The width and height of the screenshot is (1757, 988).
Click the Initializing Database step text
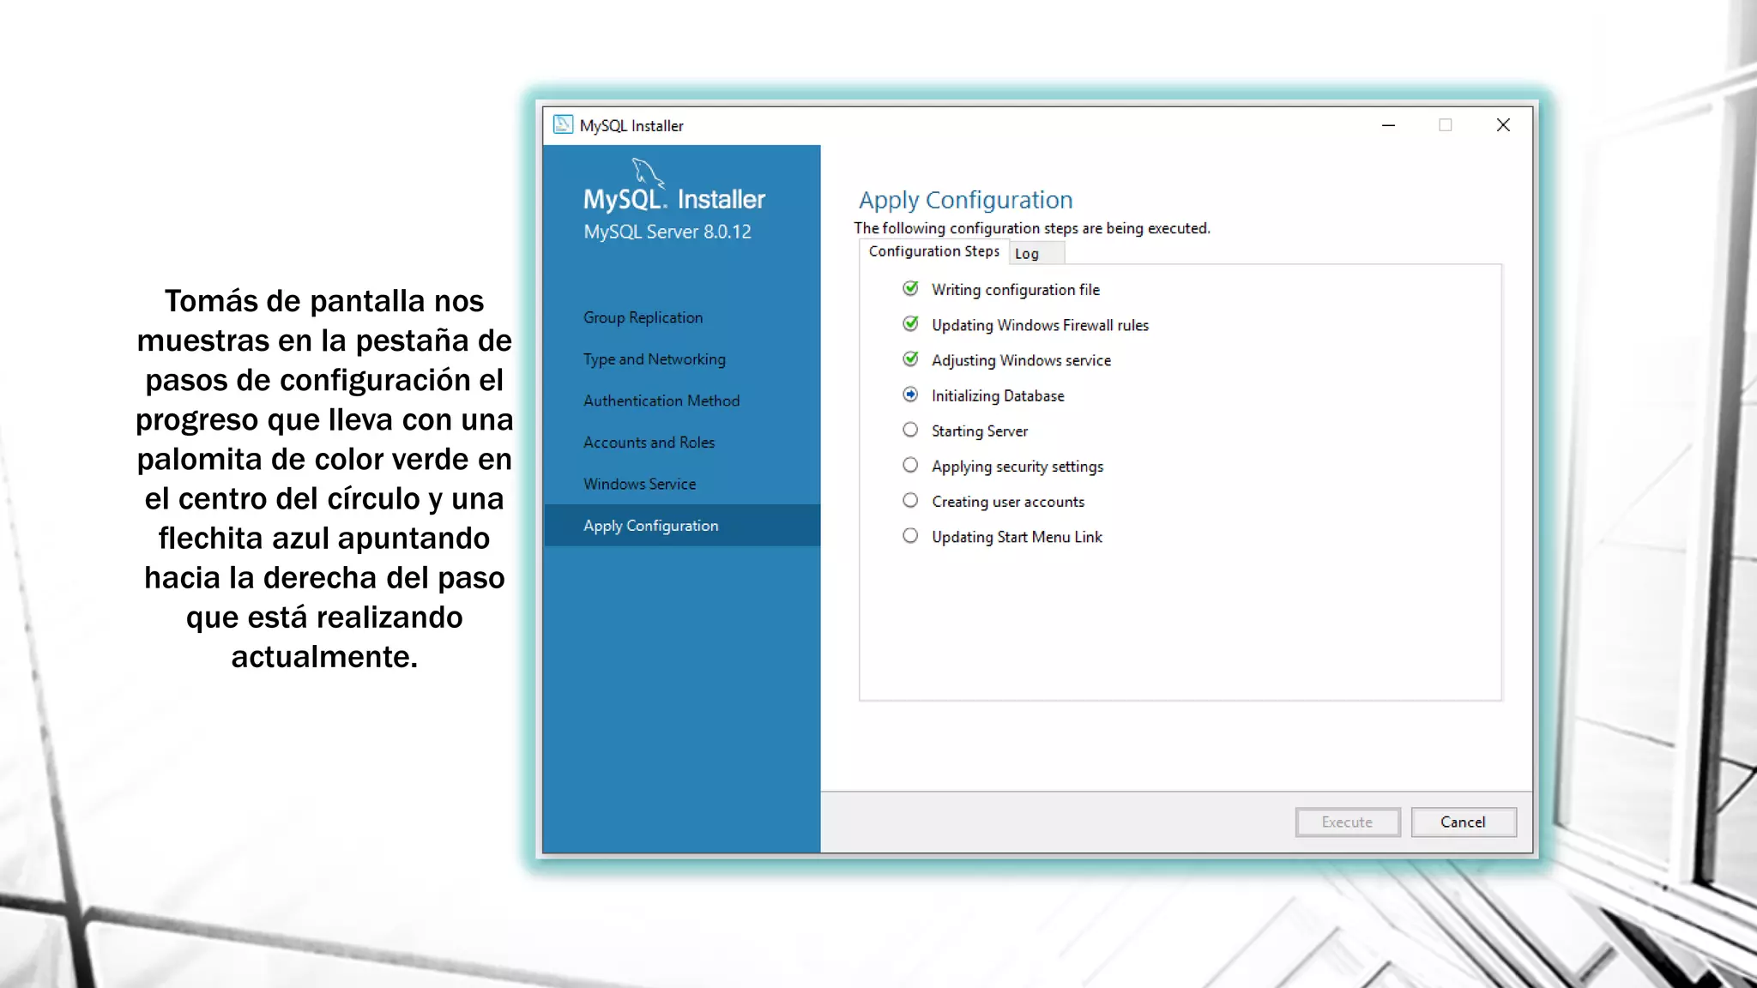click(x=998, y=395)
